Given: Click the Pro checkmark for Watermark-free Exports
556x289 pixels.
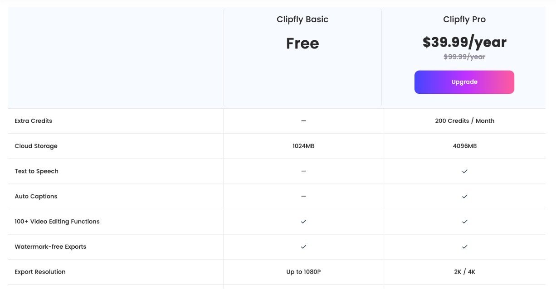Looking at the screenshot, I should tap(464, 247).
